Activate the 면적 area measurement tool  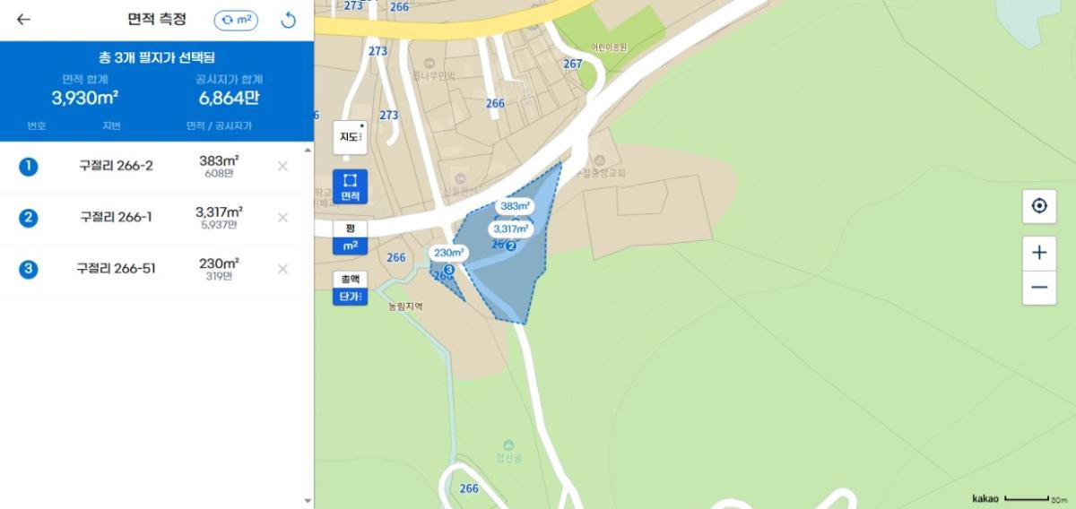[350, 186]
